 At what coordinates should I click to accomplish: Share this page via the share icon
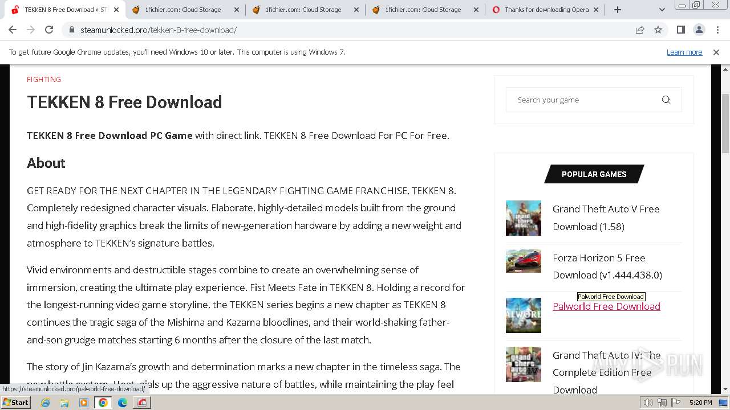(x=640, y=30)
